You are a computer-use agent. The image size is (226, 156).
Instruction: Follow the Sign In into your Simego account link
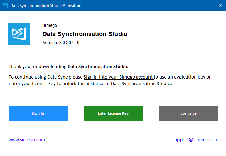pos(119,77)
